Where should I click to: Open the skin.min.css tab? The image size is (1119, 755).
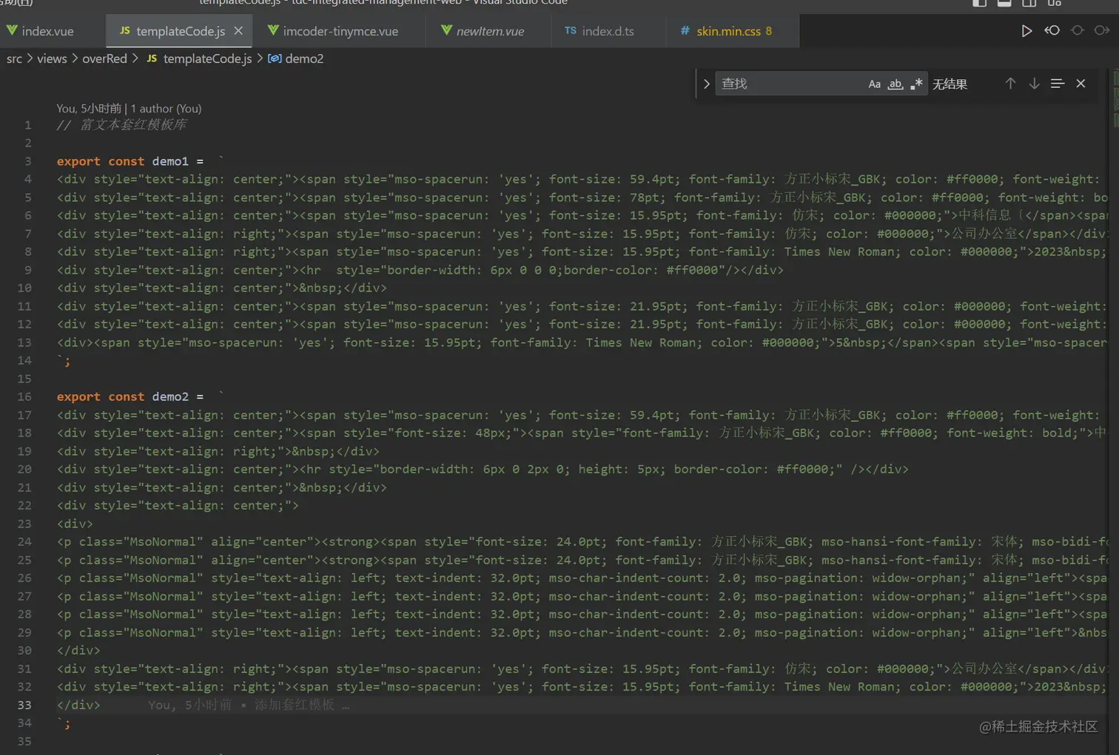tap(728, 31)
